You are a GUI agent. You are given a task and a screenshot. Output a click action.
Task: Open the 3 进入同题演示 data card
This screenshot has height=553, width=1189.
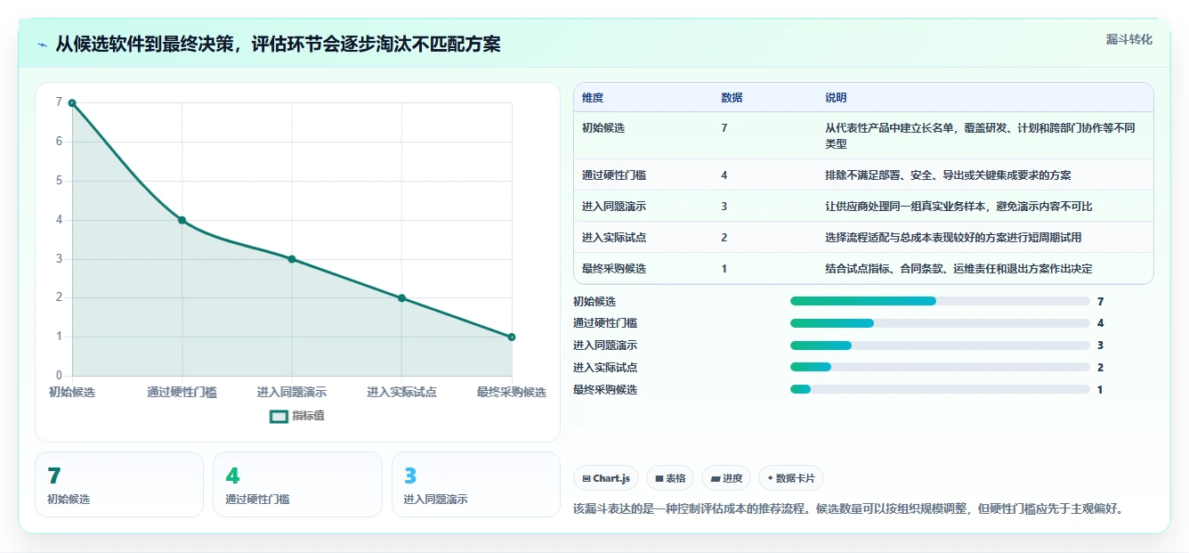(x=476, y=484)
